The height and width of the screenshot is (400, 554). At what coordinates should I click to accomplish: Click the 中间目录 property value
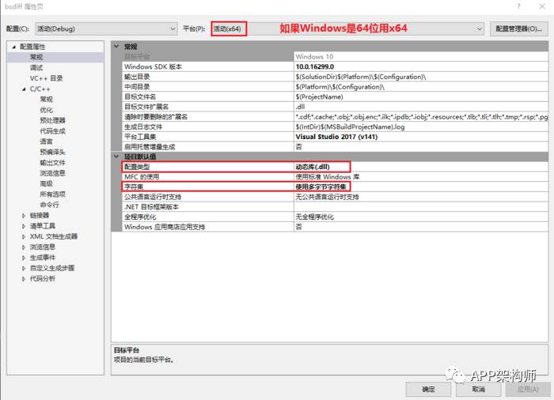point(421,86)
